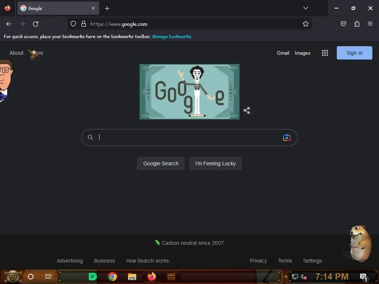Focus the Google search box

coord(189,138)
